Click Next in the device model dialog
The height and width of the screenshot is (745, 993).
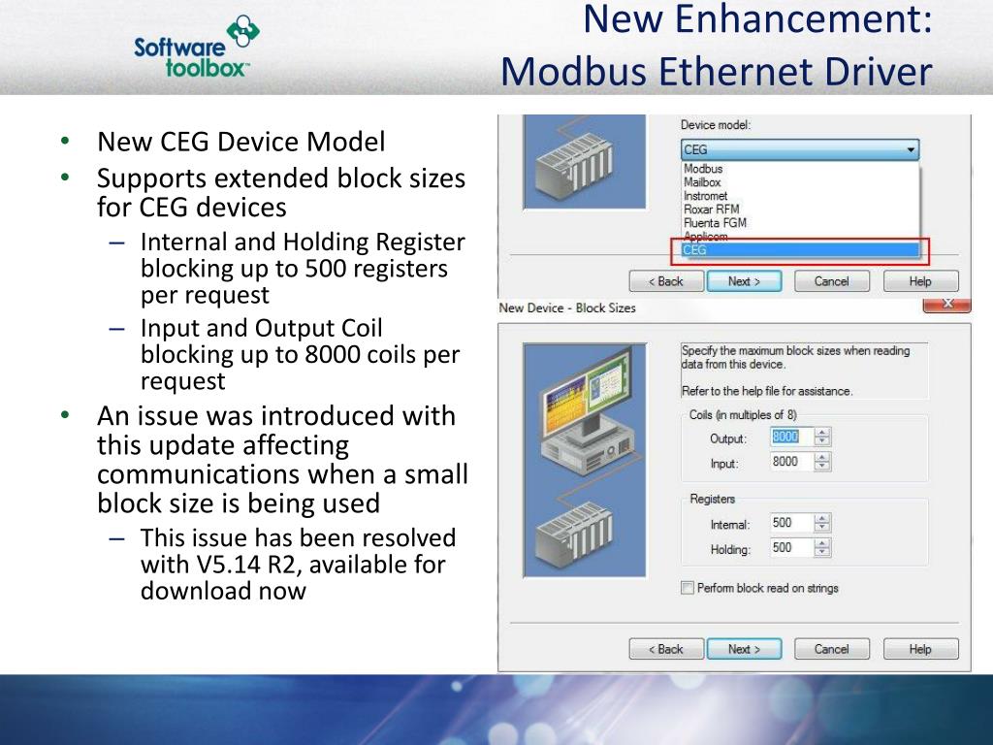pyautogui.click(x=744, y=281)
